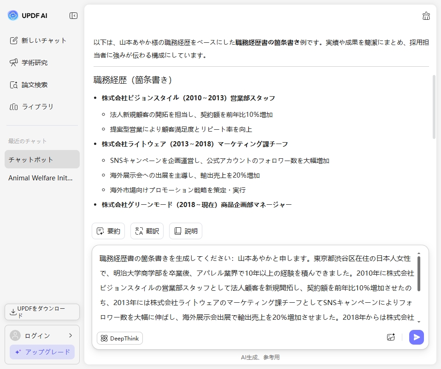Open 論文検索 paper search icon
441x369 pixels.
[x=13, y=85]
